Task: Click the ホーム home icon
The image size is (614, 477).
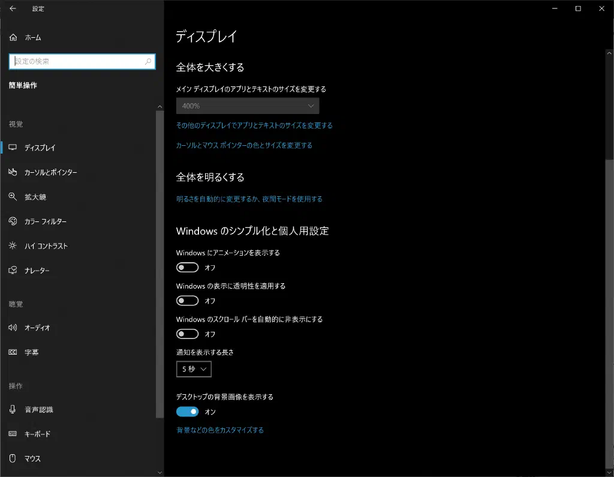Action: click(13, 38)
